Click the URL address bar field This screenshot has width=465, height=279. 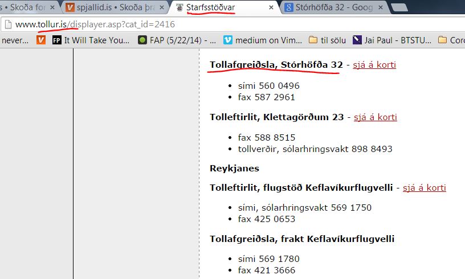pos(228,25)
